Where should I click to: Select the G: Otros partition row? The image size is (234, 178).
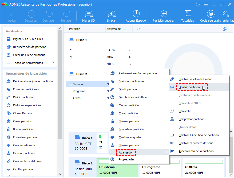(87, 98)
